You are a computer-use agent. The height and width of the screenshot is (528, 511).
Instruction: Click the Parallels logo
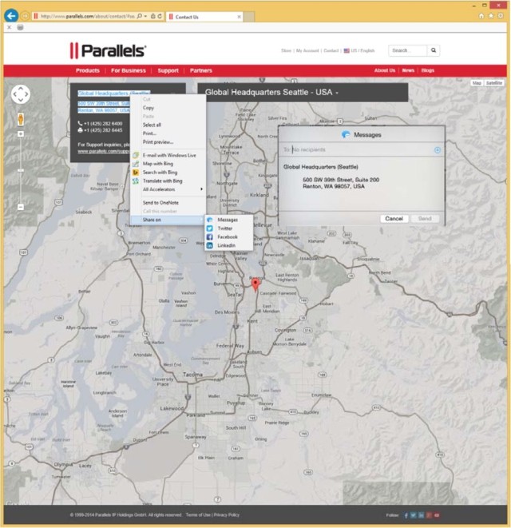pyautogui.click(x=108, y=50)
